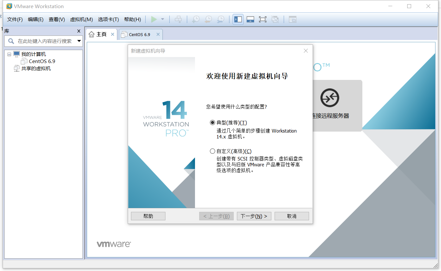Screen dimensions: 441x271
Task: Switch to the 主页 tab
Action: [x=101, y=34]
